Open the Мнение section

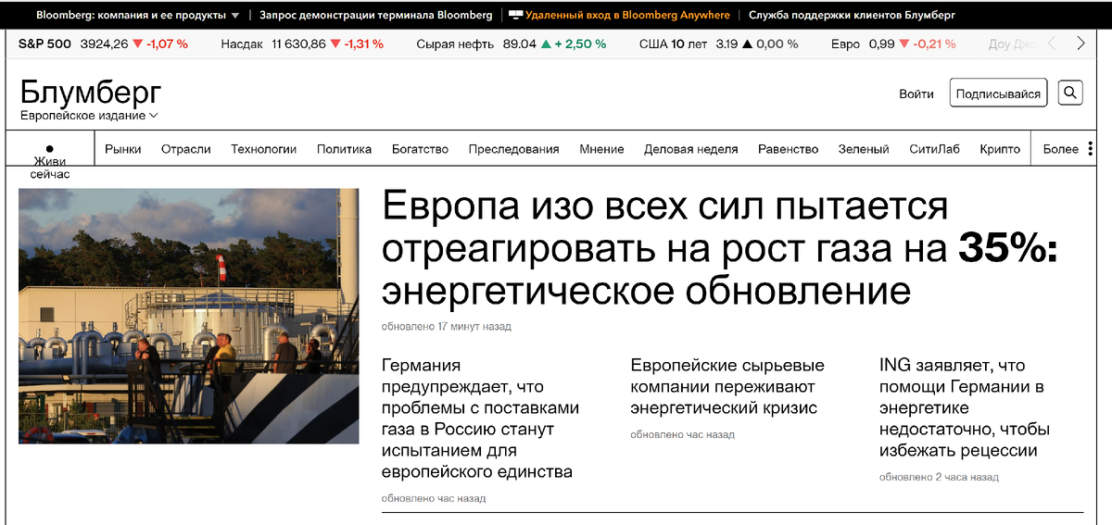[x=602, y=149]
